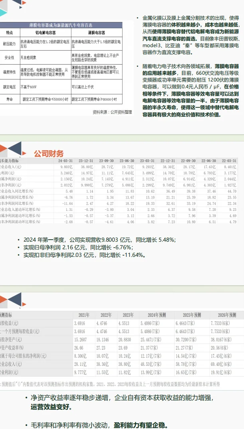The height and width of the screenshot is (429, 244).
Task: Click the bullet 实现扣非归母净利润2.03 亿元
Action: (x=84, y=255)
